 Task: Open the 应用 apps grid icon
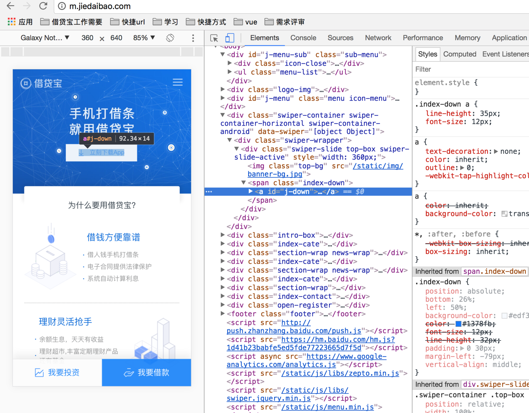[12, 22]
